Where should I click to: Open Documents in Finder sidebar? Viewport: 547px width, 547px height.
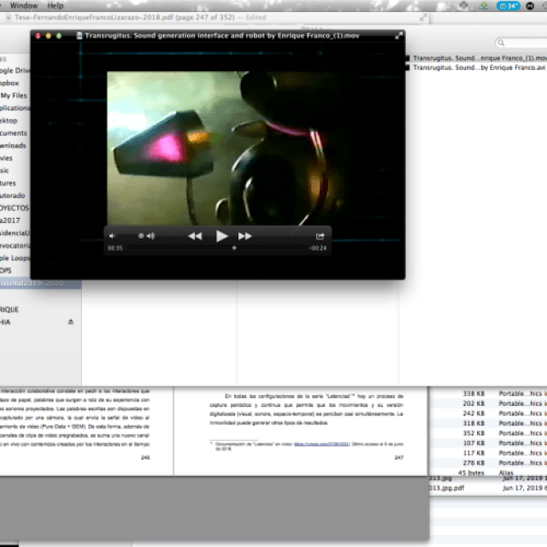coord(14,133)
